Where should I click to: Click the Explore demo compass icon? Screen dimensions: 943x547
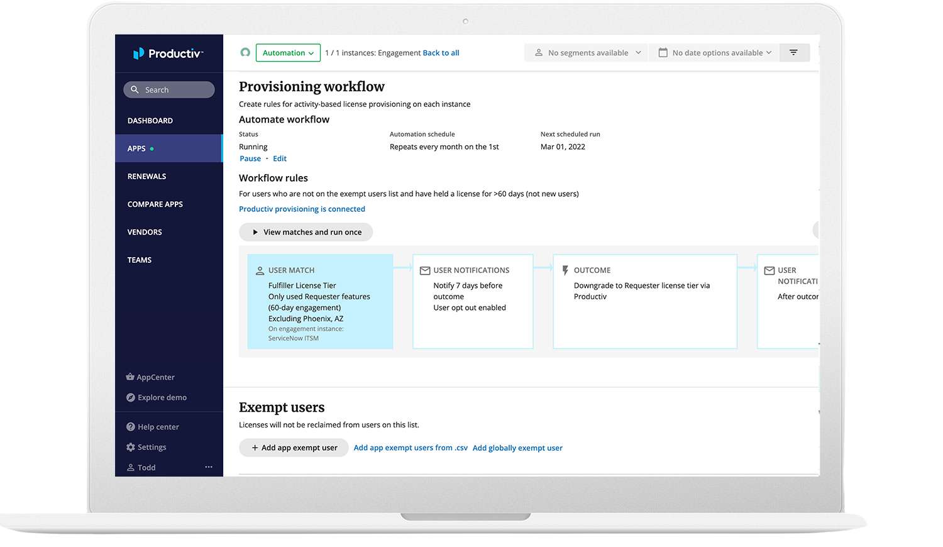coord(131,397)
